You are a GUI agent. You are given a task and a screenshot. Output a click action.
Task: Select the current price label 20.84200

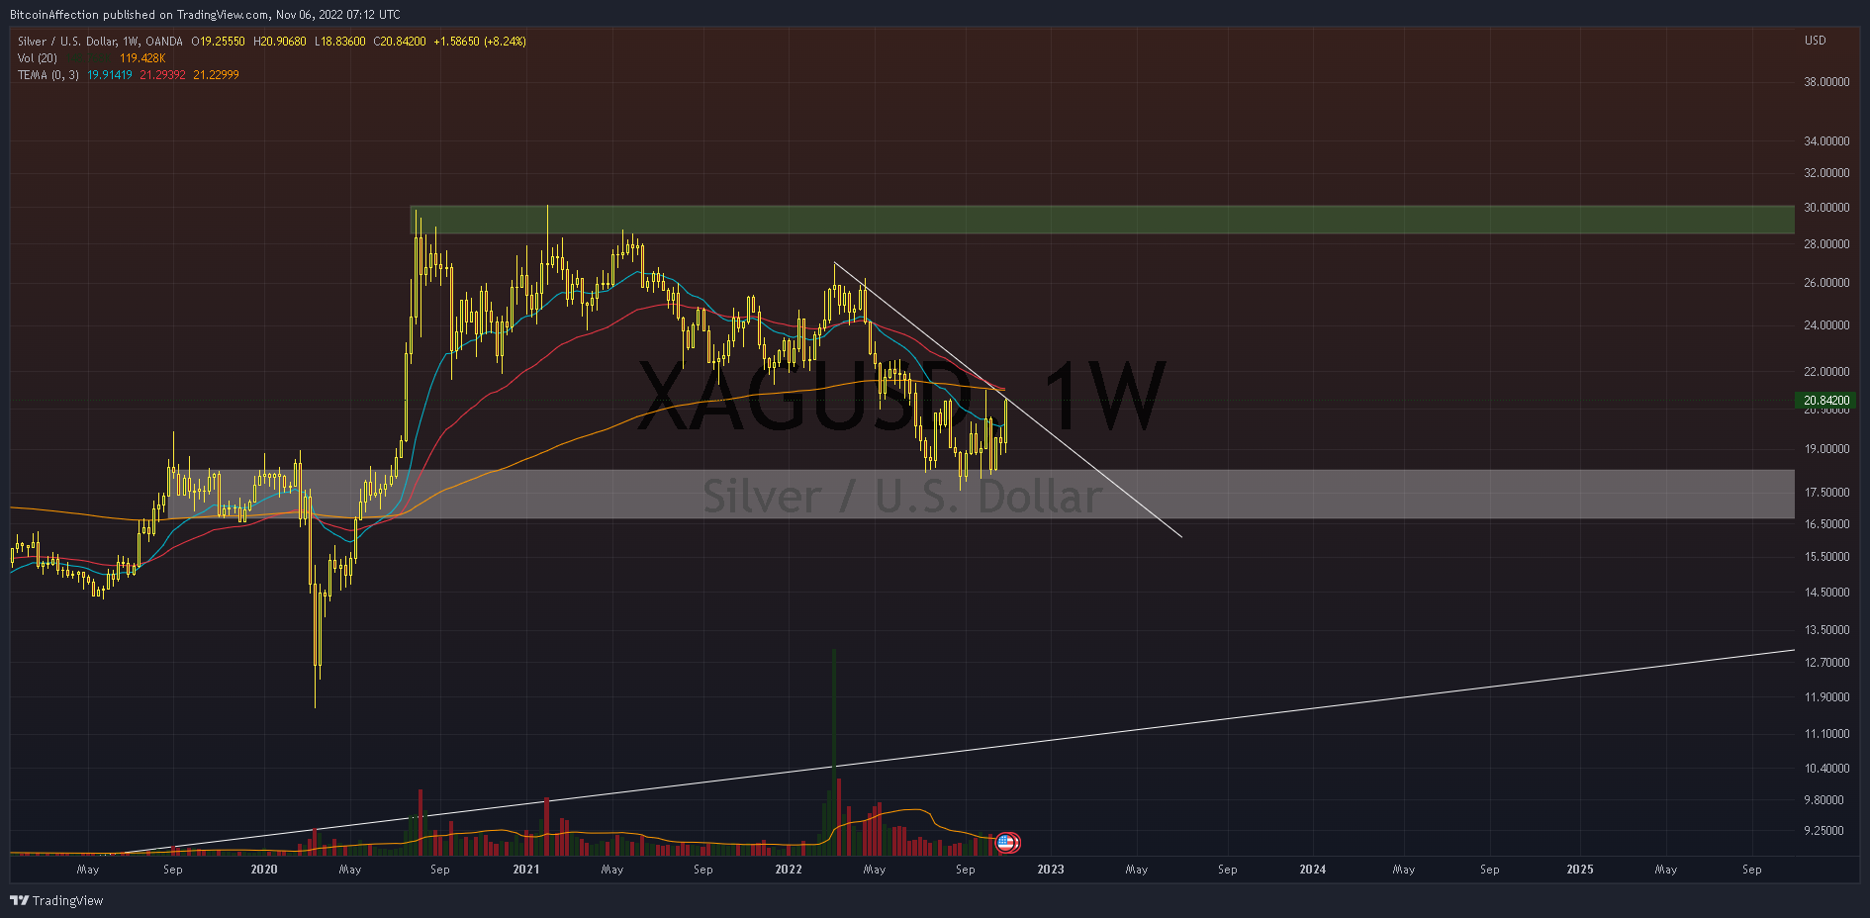tap(1825, 401)
